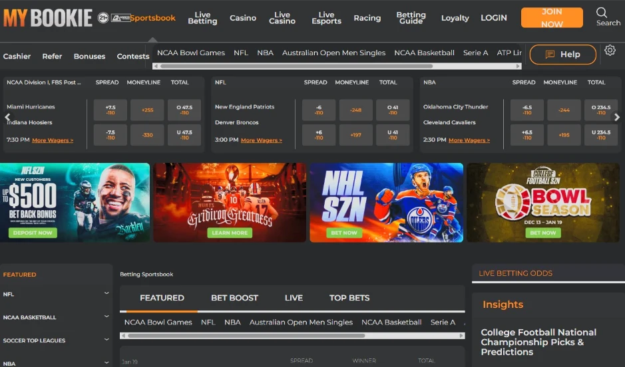Bet Indiana Hoosiers -330 moneyline
625x367 pixels.
[148, 135]
